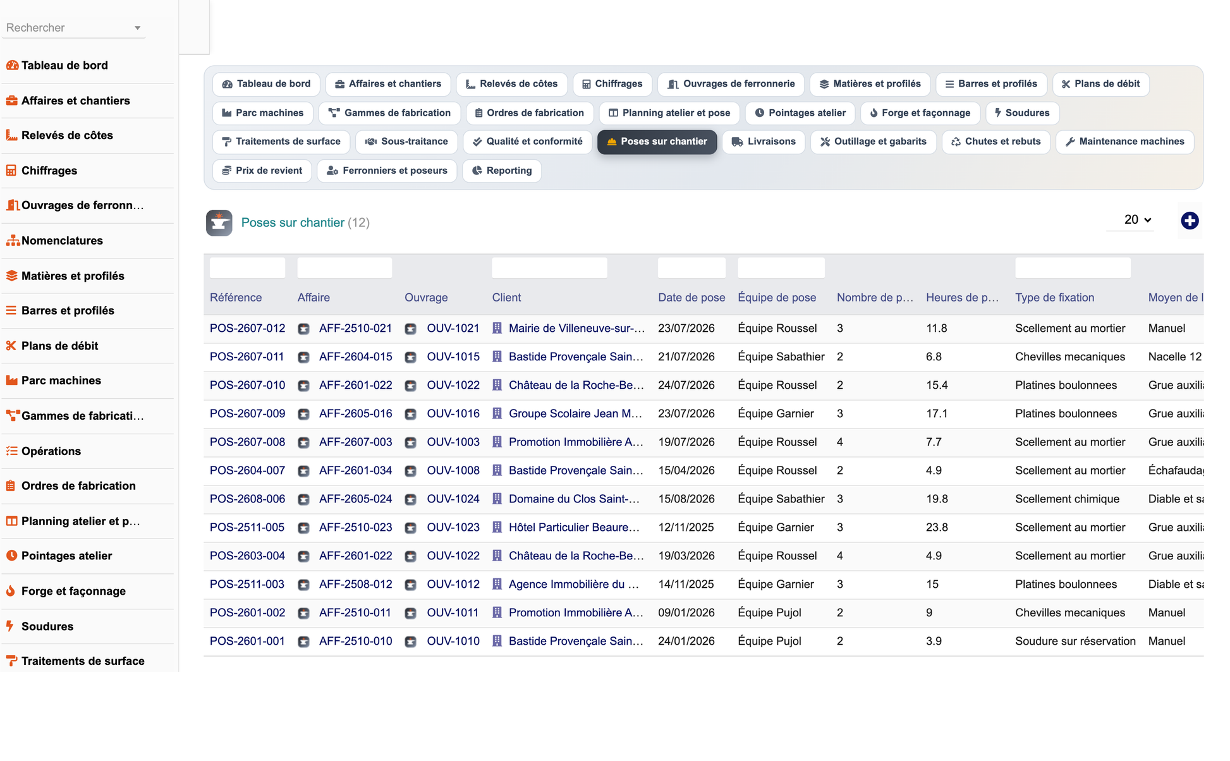Image resolution: width=1230 pixels, height=761 pixels.
Task: Click the Affaires et chantiers sidebar briefcase icon
Action: (x=12, y=100)
